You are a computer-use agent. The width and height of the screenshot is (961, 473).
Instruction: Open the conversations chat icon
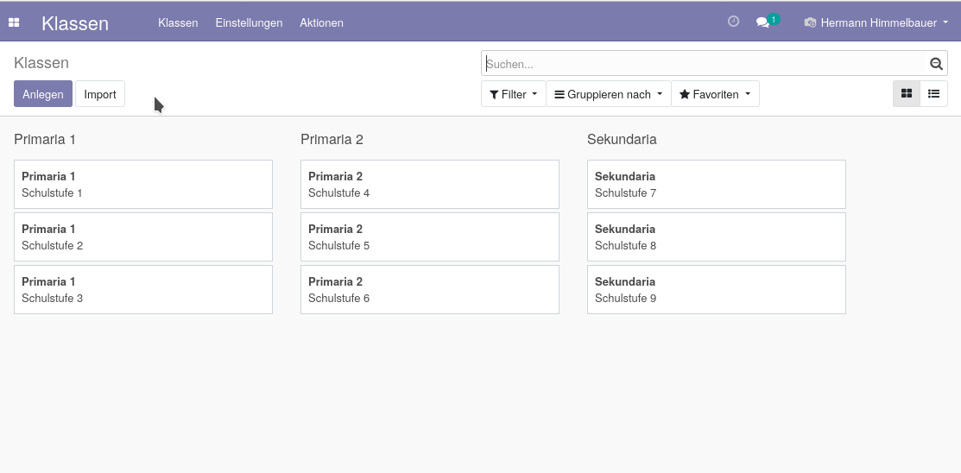point(762,22)
